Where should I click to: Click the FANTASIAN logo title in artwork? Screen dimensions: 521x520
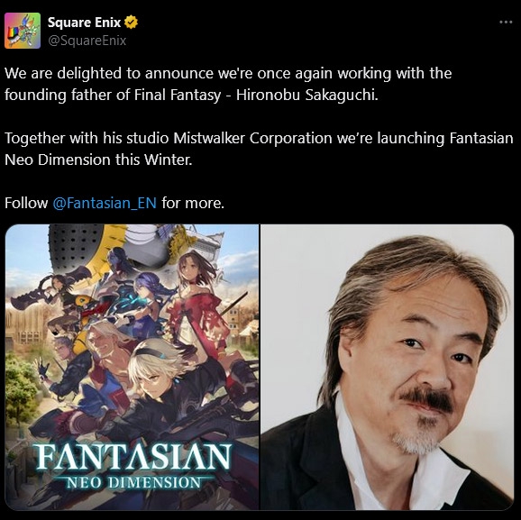point(133,458)
